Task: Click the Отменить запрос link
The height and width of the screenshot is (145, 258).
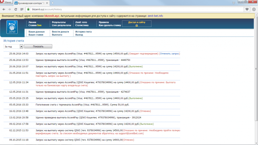Action: coord(170,54)
